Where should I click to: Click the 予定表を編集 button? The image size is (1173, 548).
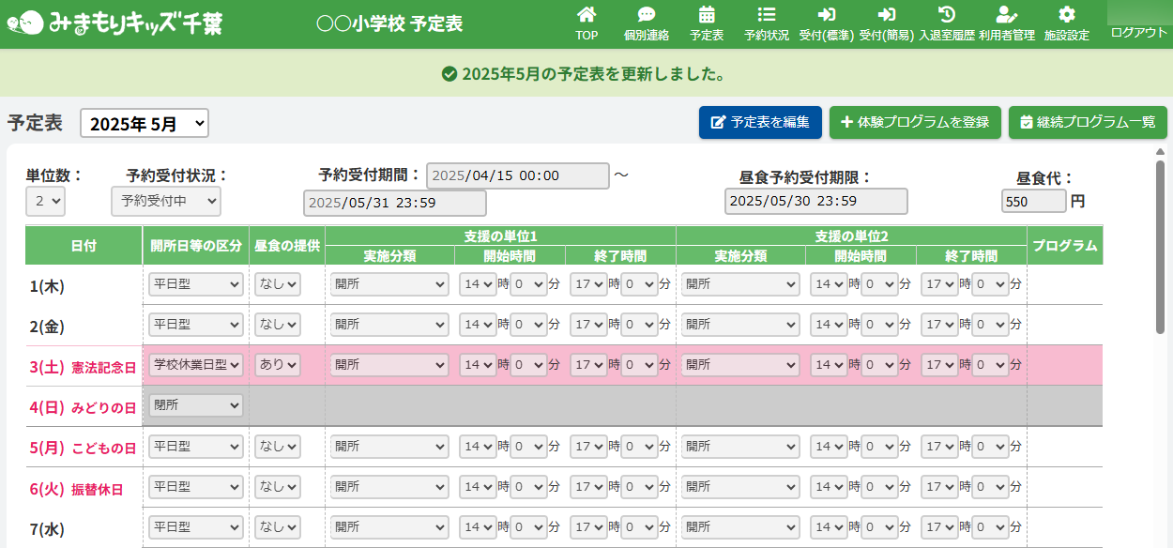pyautogui.click(x=760, y=122)
